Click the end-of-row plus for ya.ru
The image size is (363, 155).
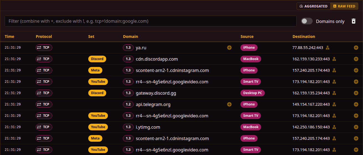point(356,48)
